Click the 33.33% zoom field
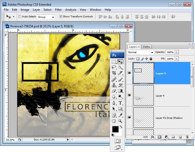 [x=10, y=140]
